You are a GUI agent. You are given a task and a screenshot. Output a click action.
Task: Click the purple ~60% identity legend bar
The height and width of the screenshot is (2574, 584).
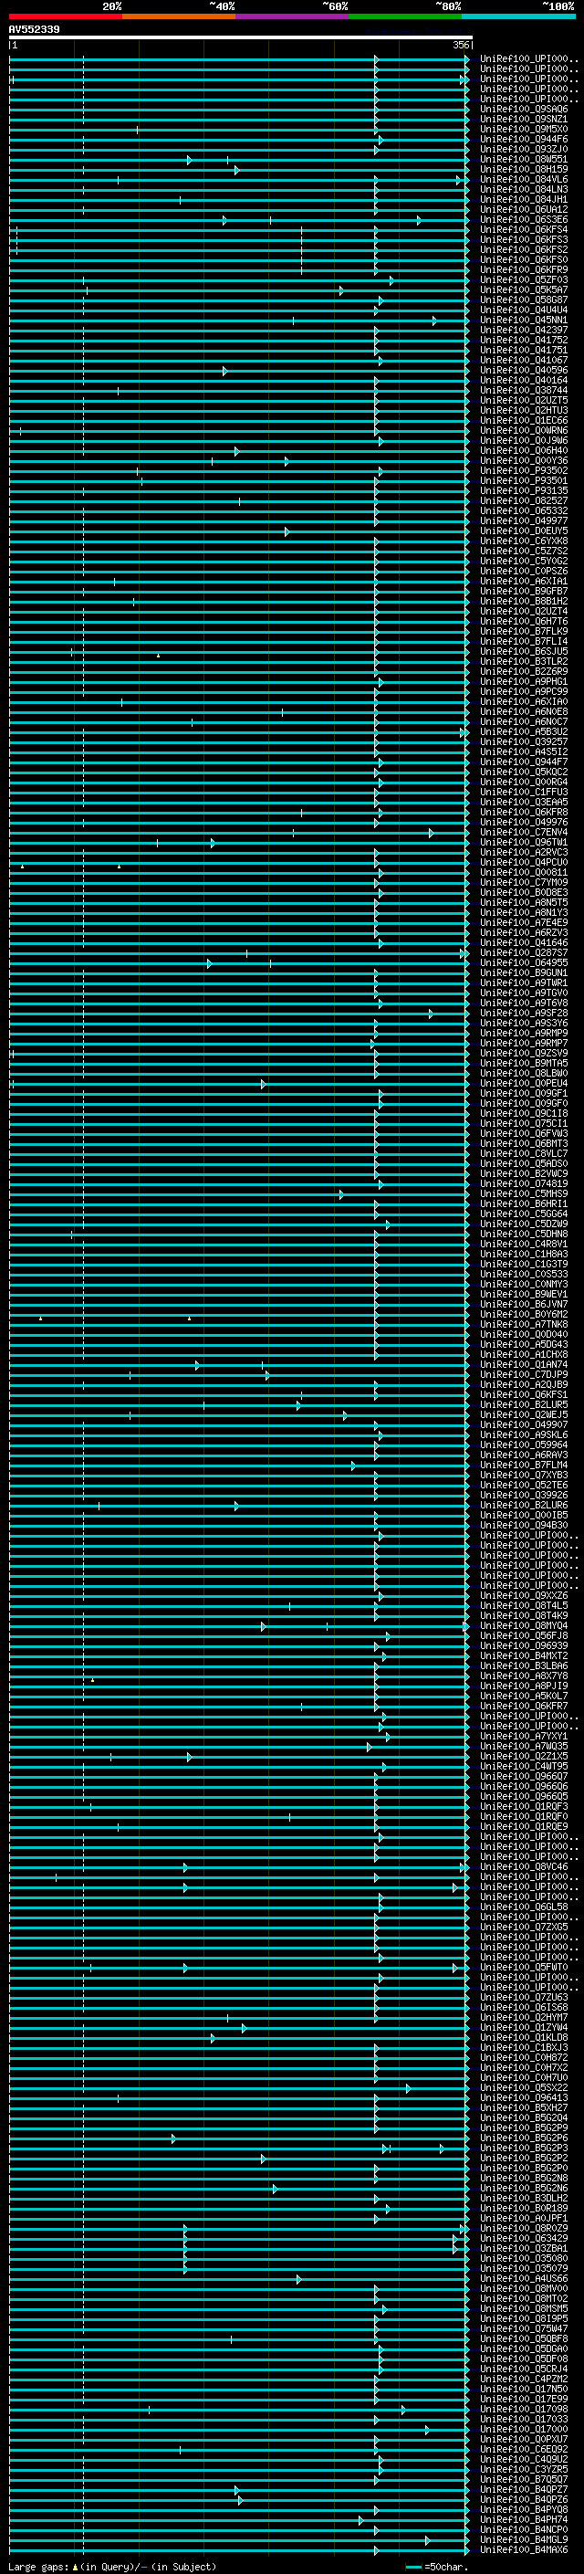pos(291,16)
